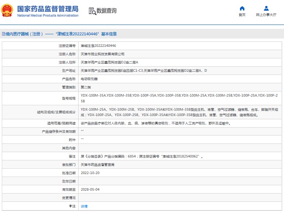Click registration number 津械注准20222140446 in table
This screenshot has width=284, height=213.
click(x=98, y=46)
